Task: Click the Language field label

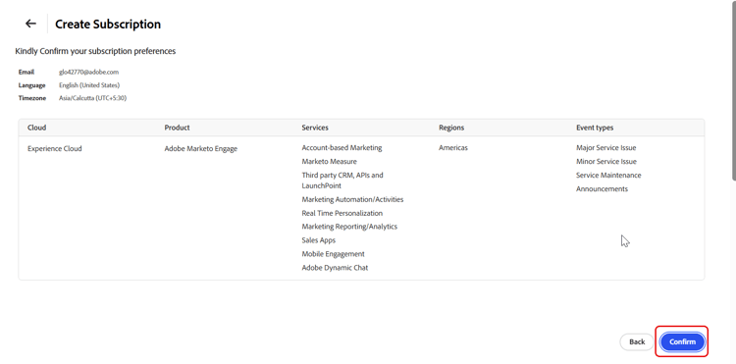Action: (32, 85)
